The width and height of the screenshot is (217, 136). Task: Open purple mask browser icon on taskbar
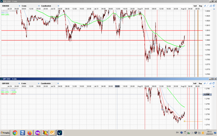click(x=37, y=133)
